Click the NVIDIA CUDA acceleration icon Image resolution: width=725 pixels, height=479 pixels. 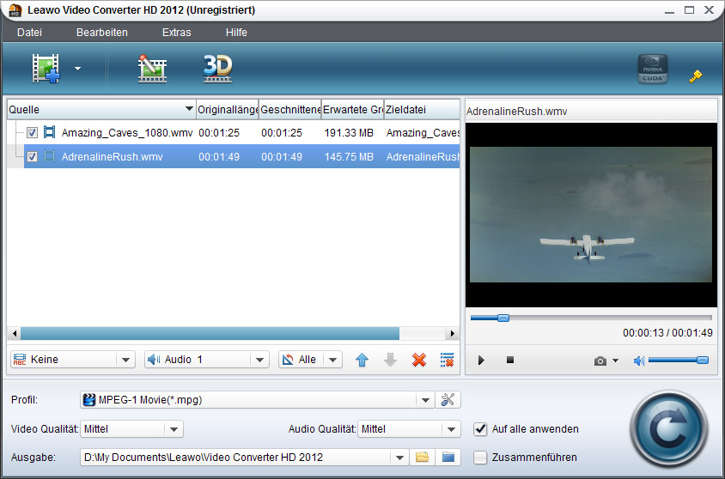pyautogui.click(x=652, y=69)
